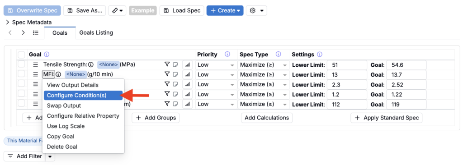
Task: Click the Save As... button
Action: tap(85, 11)
